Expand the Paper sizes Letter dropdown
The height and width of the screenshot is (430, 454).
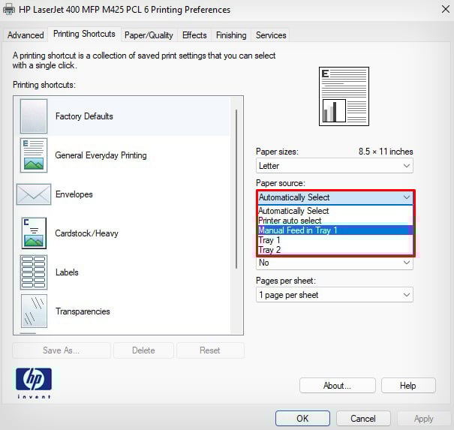335,166
